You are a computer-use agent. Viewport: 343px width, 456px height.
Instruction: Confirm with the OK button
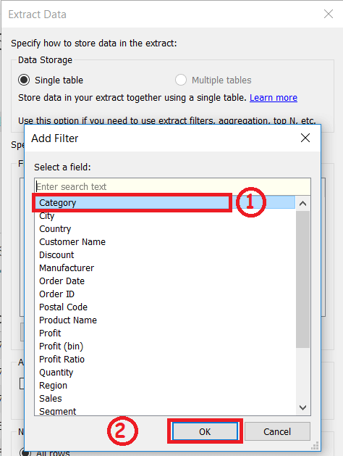[x=205, y=431]
